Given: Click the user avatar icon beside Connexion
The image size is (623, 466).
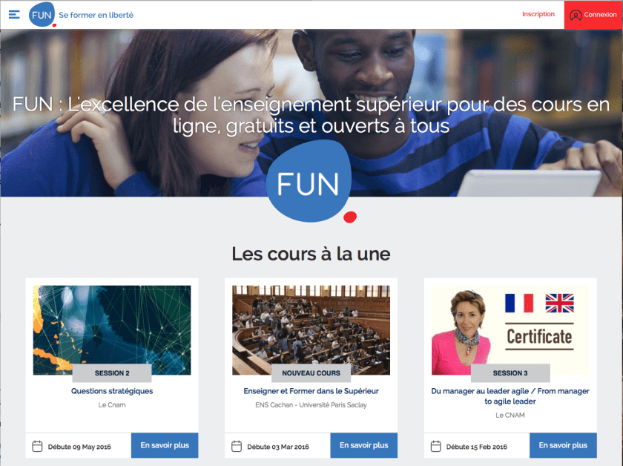Looking at the screenshot, I should [576, 15].
